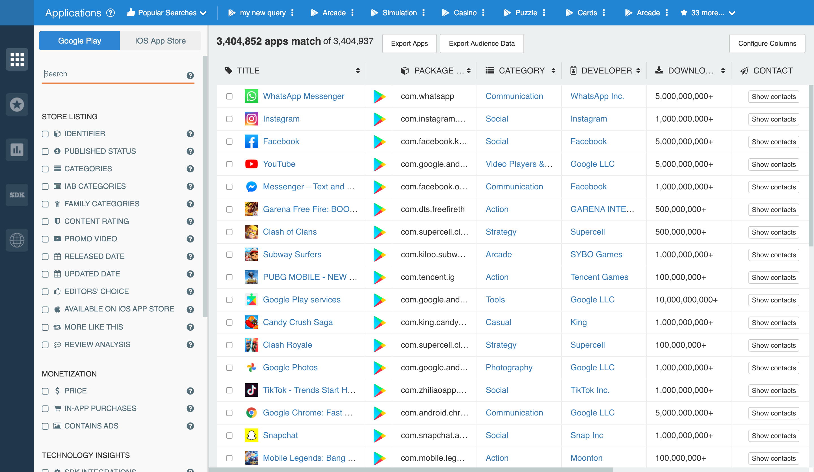Open the Simulation saved query
This screenshot has width=814, height=472.
pyautogui.click(x=399, y=13)
